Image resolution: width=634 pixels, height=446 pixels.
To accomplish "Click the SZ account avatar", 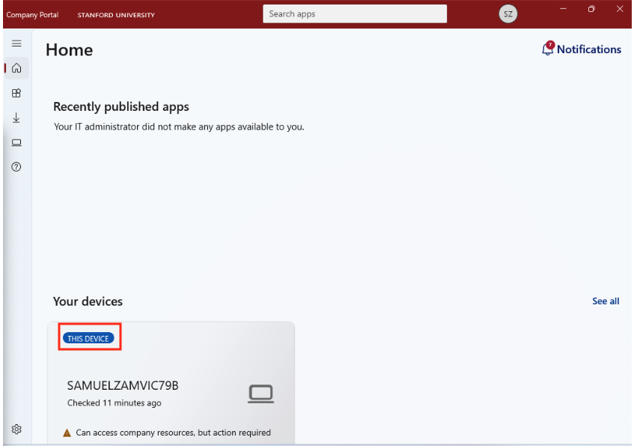I will click(x=507, y=13).
